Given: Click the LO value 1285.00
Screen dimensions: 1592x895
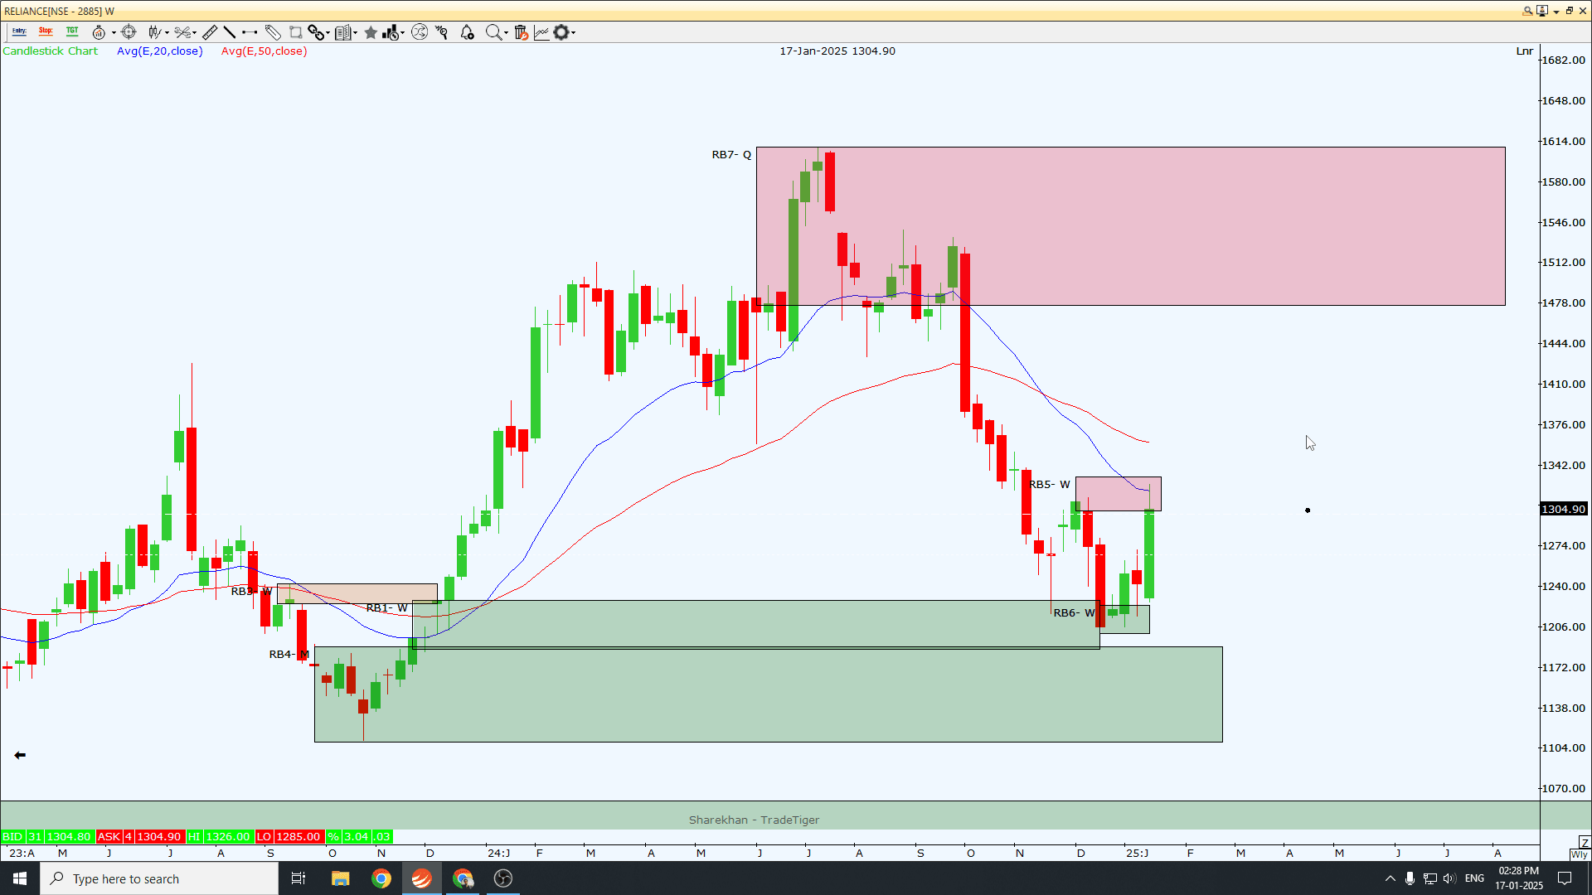Looking at the screenshot, I should coord(298,837).
